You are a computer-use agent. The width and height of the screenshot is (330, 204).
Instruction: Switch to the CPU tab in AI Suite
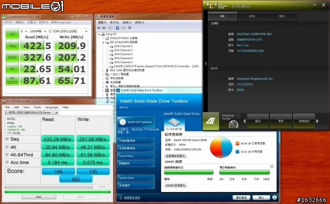(x=252, y=16)
